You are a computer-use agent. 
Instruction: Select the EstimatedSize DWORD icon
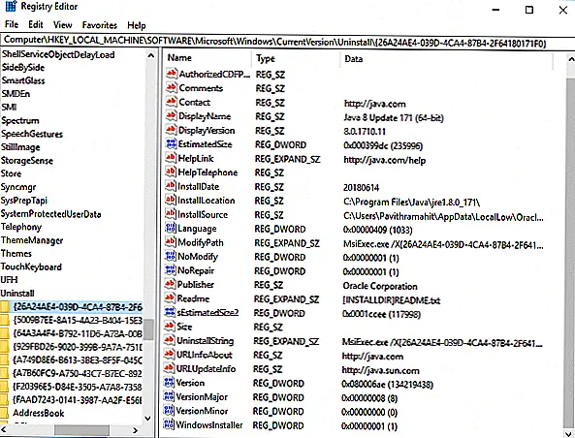(x=172, y=144)
